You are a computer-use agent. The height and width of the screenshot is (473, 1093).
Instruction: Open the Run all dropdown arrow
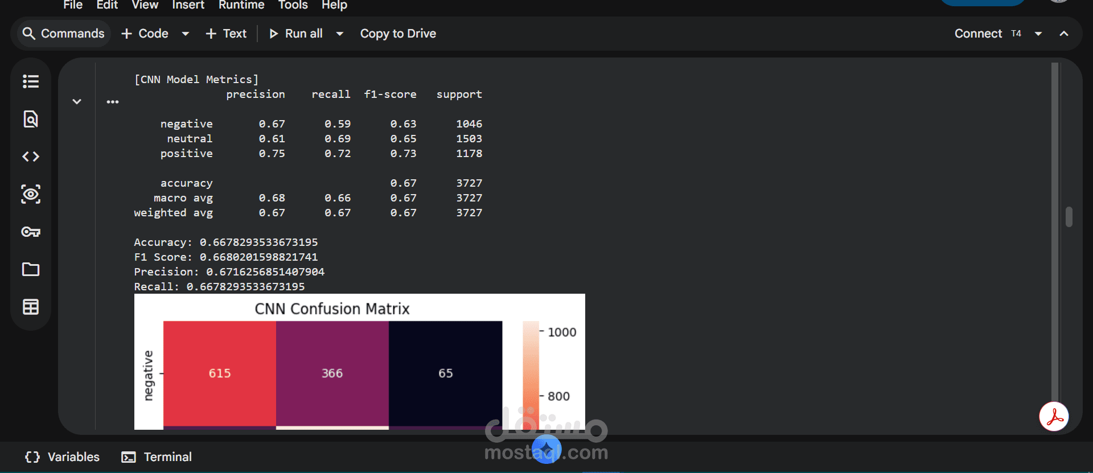point(340,34)
